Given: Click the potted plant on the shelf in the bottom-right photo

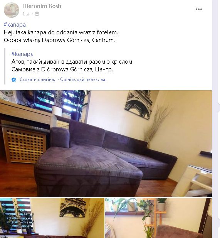Looking at the screenshot, I should [162, 204].
